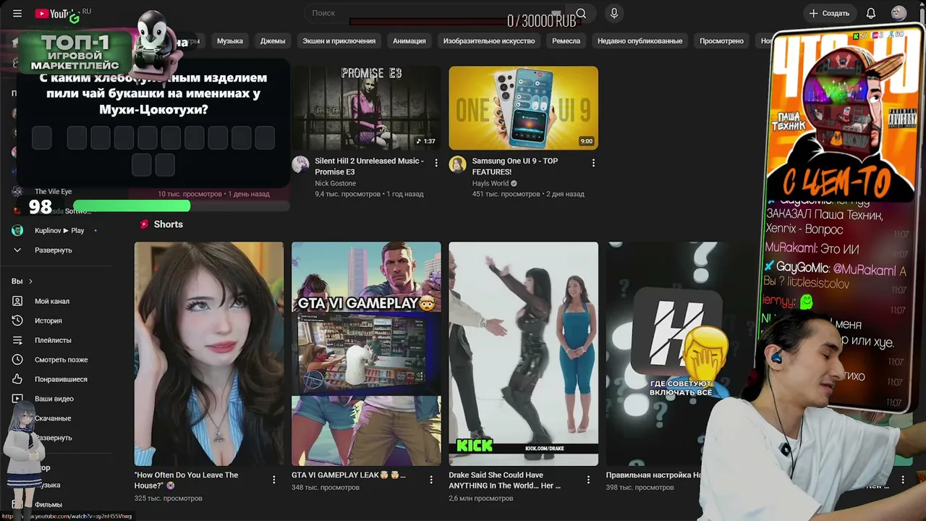The height and width of the screenshot is (521, 926).
Task: Click the GTA VI GAMEPLAY LEAK title
Action: [349, 475]
